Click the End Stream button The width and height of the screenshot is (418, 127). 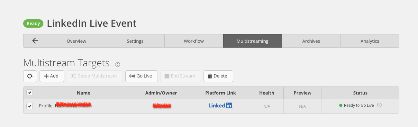[180, 76]
